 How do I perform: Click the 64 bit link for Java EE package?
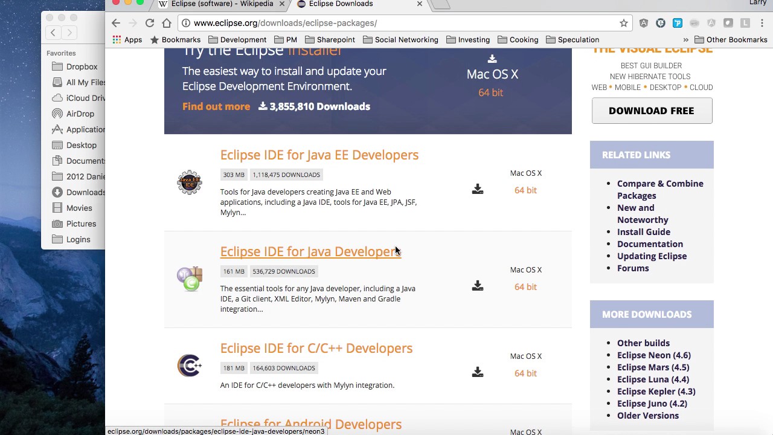tap(525, 190)
